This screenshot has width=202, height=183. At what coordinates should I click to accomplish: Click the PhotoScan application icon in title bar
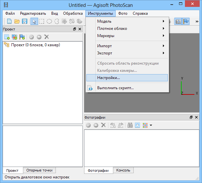click(x=6, y=5)
